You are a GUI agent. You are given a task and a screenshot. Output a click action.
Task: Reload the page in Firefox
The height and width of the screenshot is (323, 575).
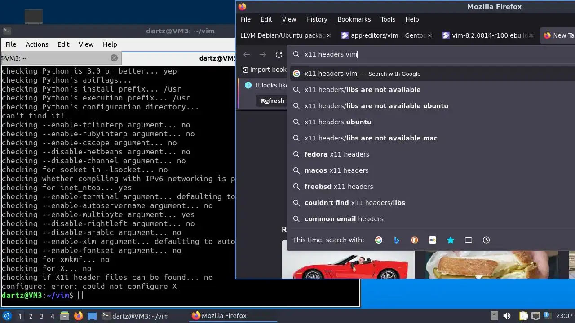pos(279,54)
